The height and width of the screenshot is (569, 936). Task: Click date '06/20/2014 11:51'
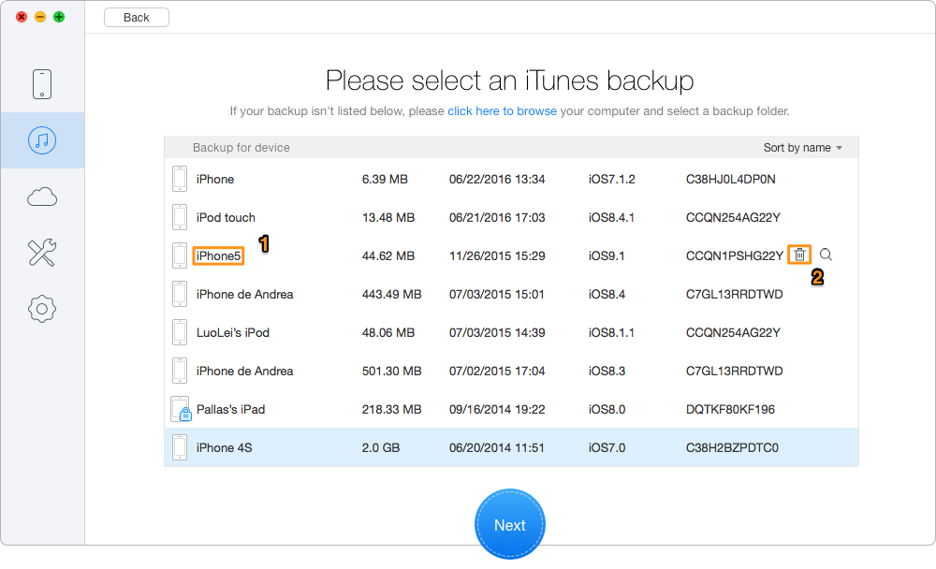point(497,447)
